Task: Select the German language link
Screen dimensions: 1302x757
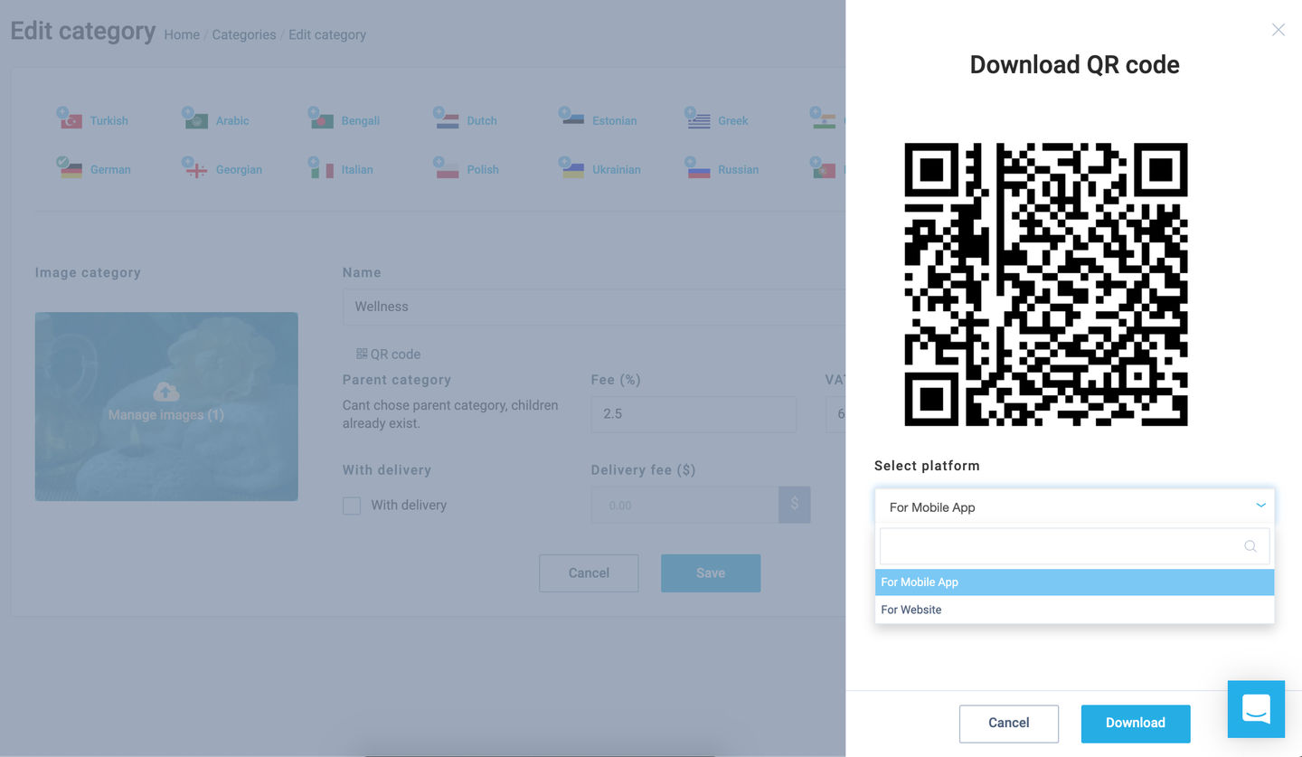Action: pos(110,169)
